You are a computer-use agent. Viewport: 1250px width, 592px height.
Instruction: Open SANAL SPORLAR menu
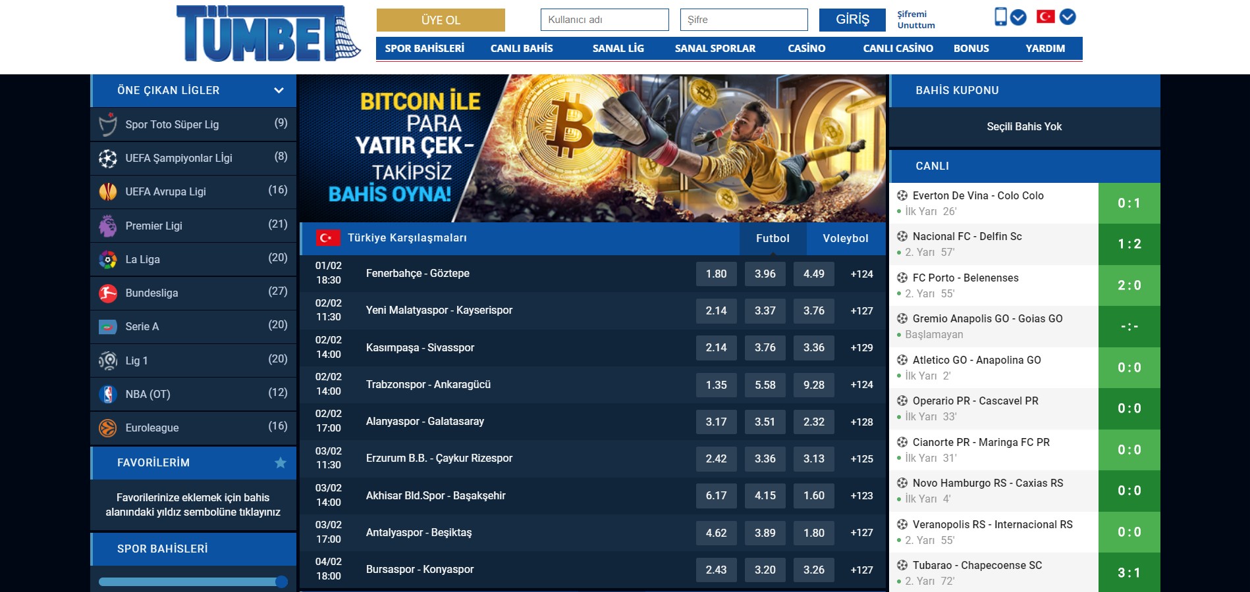[x=715, y=48]
